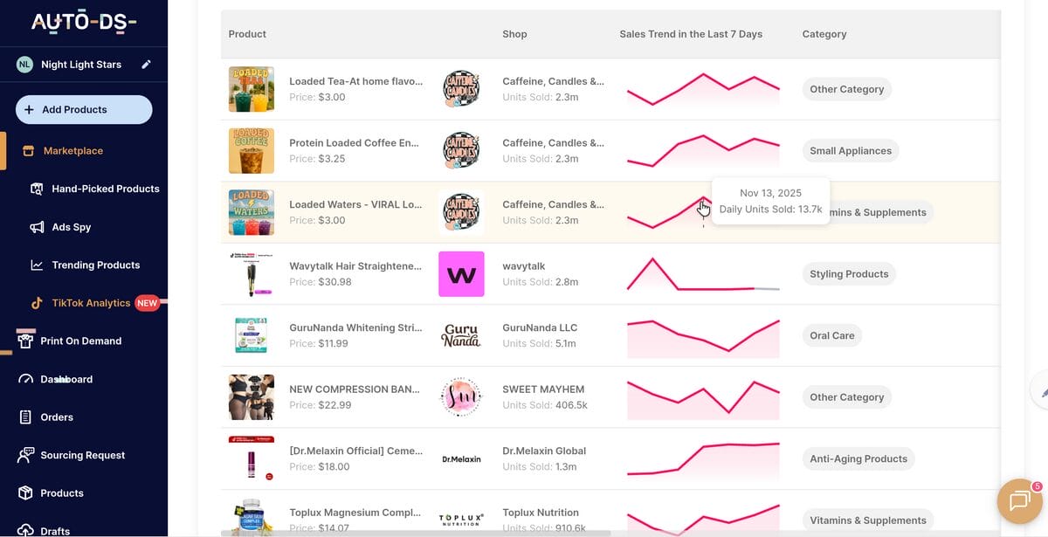Image resolution: width=1048 pixels, height=537 pixels.
Task: Click the AutoDS logo
Action: pyautogui.click(x=83, y=24)
